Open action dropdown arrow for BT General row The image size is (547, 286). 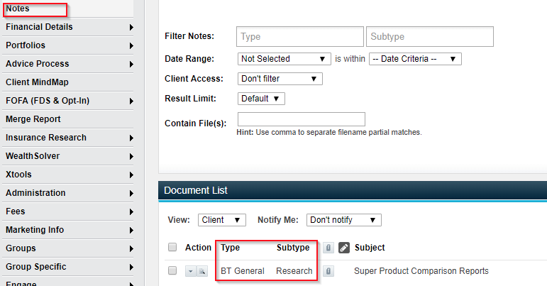190,271
